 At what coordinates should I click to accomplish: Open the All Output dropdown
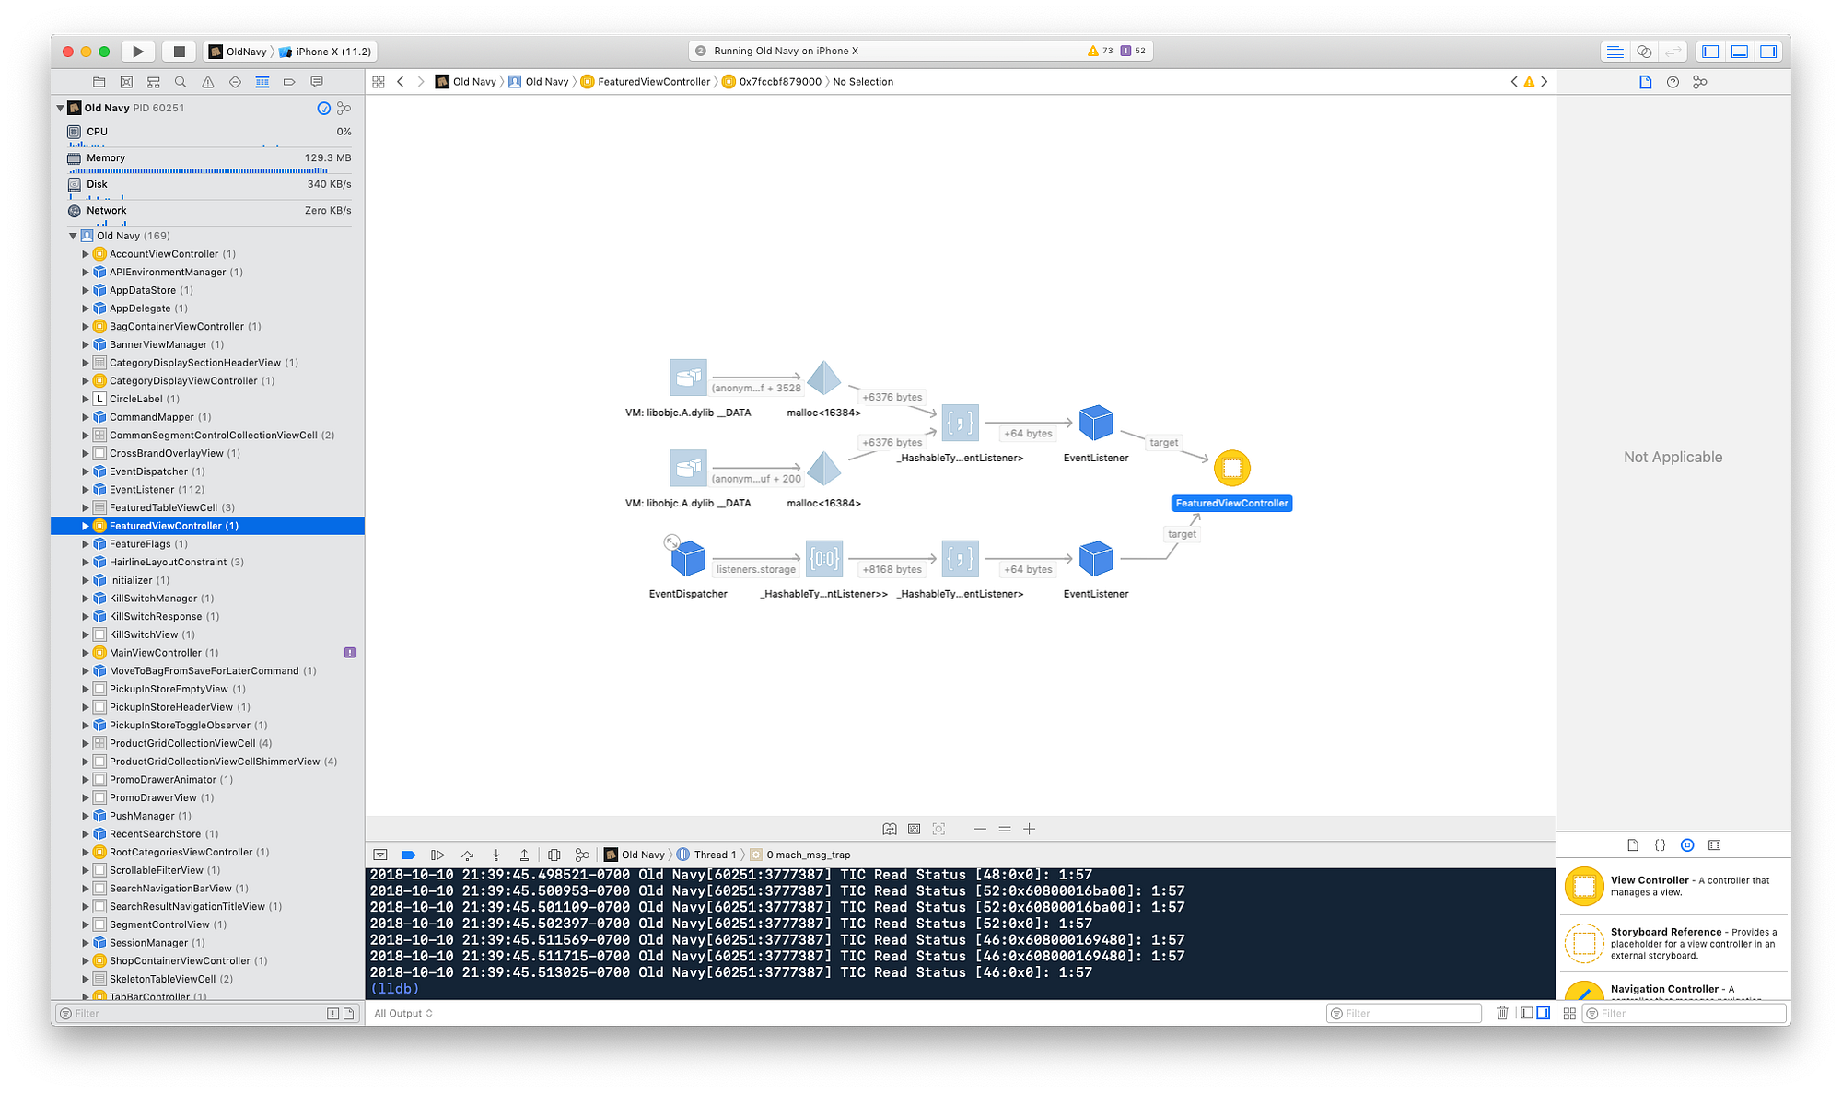click(403, 1014)
